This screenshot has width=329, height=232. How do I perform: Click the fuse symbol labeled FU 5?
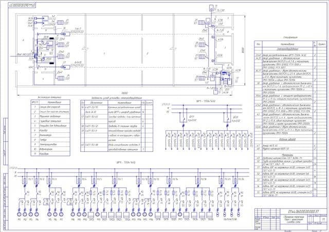coord(94,180)
